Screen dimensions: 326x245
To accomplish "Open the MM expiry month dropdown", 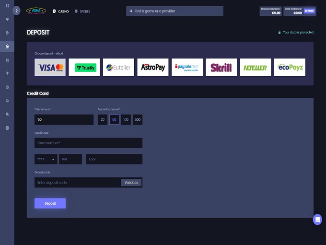I will [70, 159].
